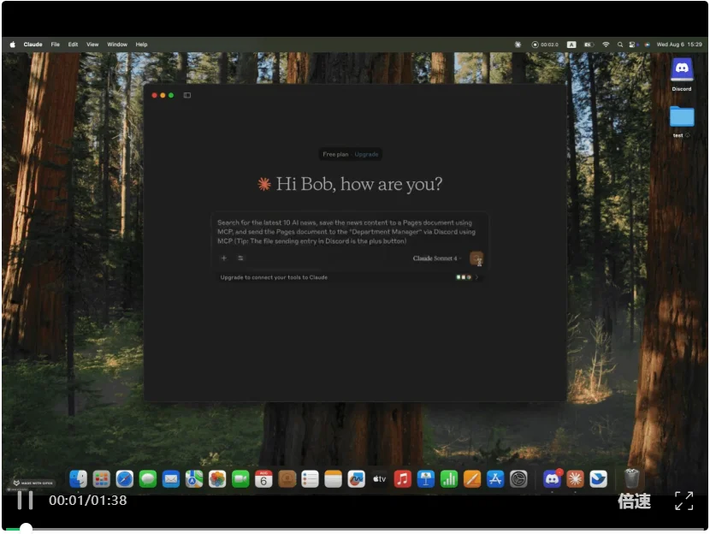Open the 倍速 playback speed menu
The height and width of the screenshot is (534, 710).
pos(634,501)
